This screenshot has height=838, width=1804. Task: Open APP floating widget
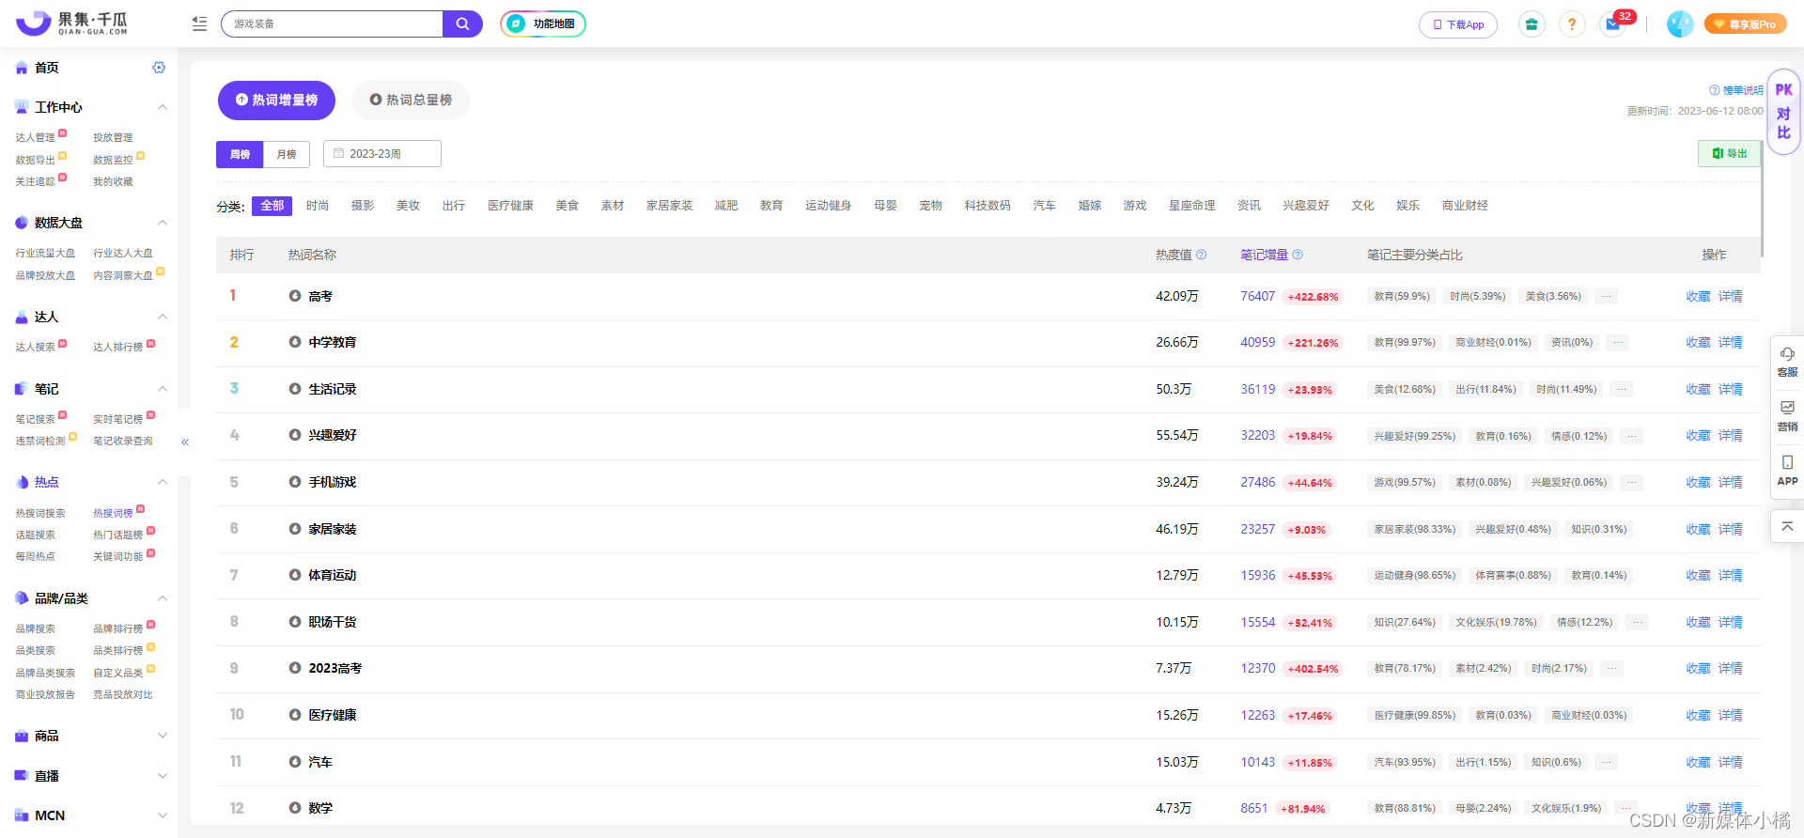(x=1787, y=471)
